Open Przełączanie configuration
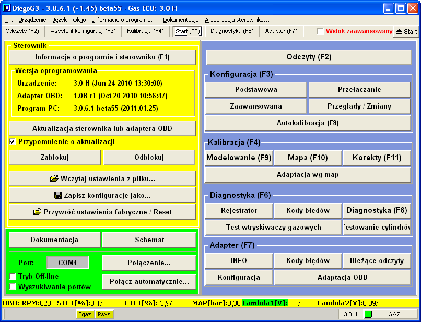The image size is (421, 322). tap(359, 89)
